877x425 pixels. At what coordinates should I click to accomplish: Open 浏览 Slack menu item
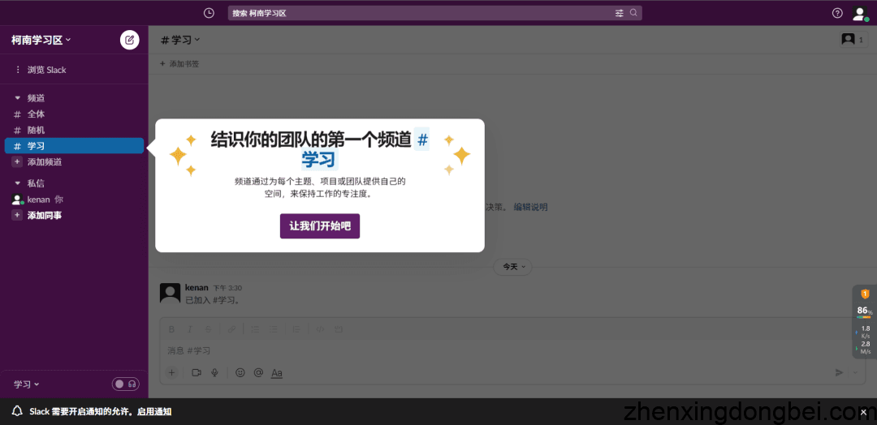[46, 70]
